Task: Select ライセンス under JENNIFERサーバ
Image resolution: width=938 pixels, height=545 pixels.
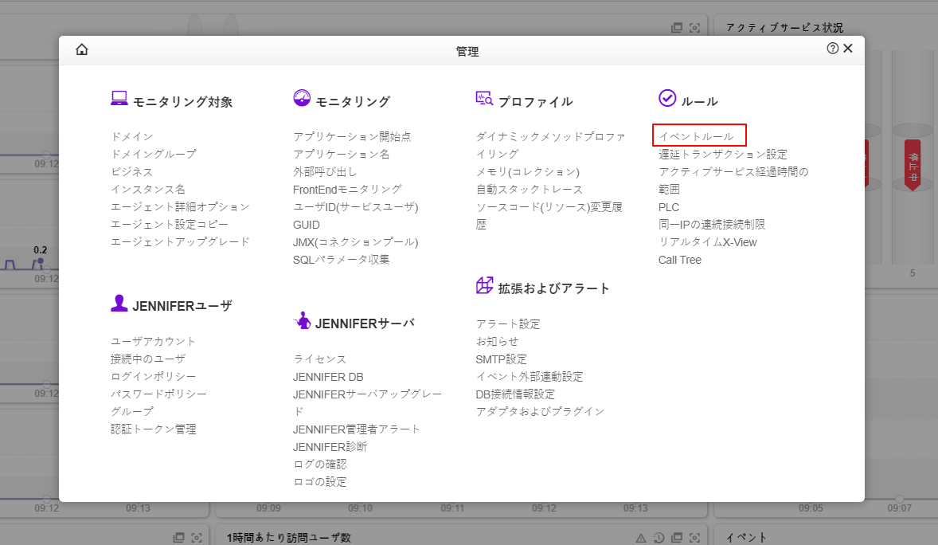Action: pos(319,359)
